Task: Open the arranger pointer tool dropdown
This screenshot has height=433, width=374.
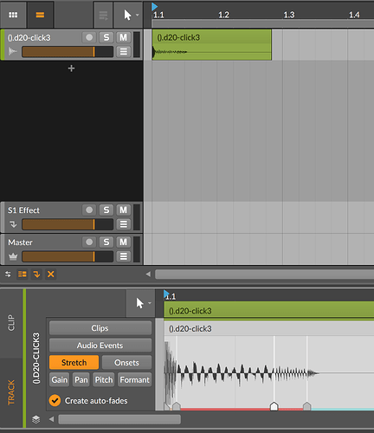Action: click(138, 15)
